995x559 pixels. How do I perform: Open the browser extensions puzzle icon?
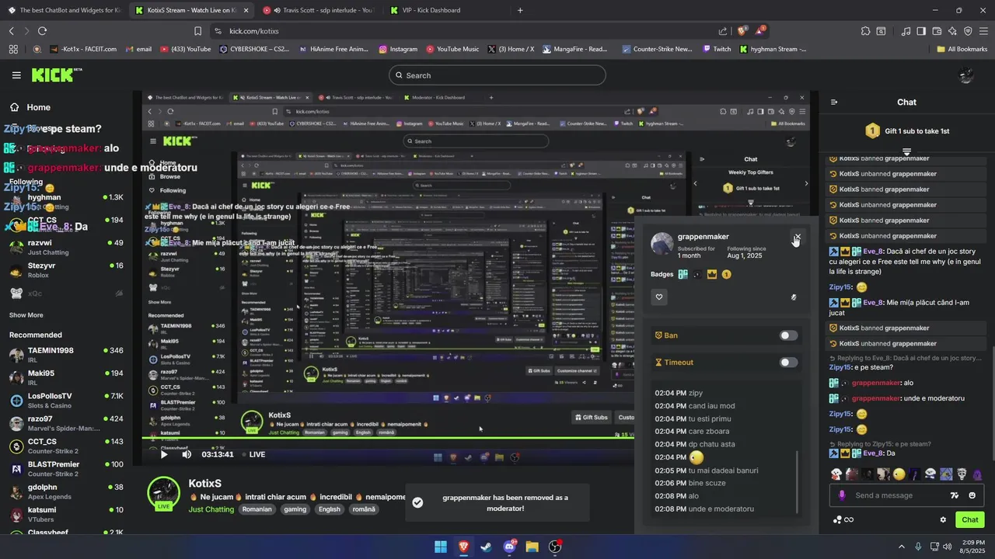coord(865,31)
